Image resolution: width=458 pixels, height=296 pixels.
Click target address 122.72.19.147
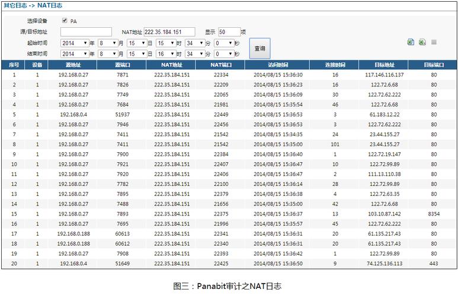click(385, 154)
